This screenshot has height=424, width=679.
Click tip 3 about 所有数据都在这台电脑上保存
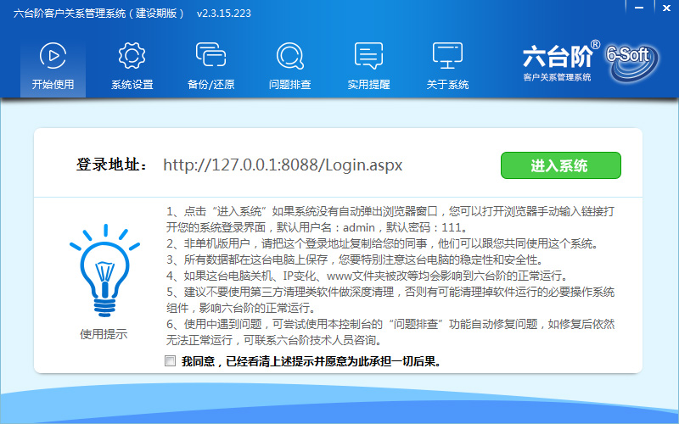(x=355, y=259)
